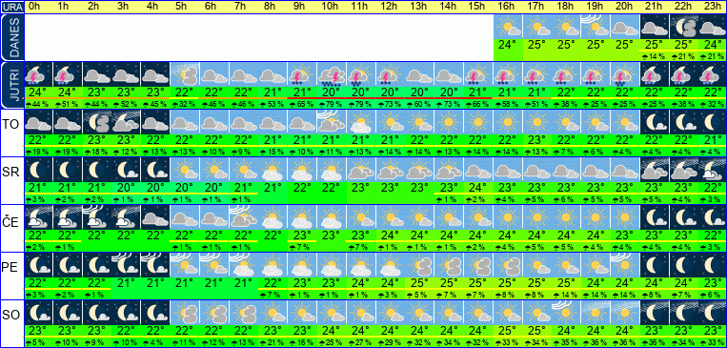Select the SO day label
The image size is (727, 348).
11,315
